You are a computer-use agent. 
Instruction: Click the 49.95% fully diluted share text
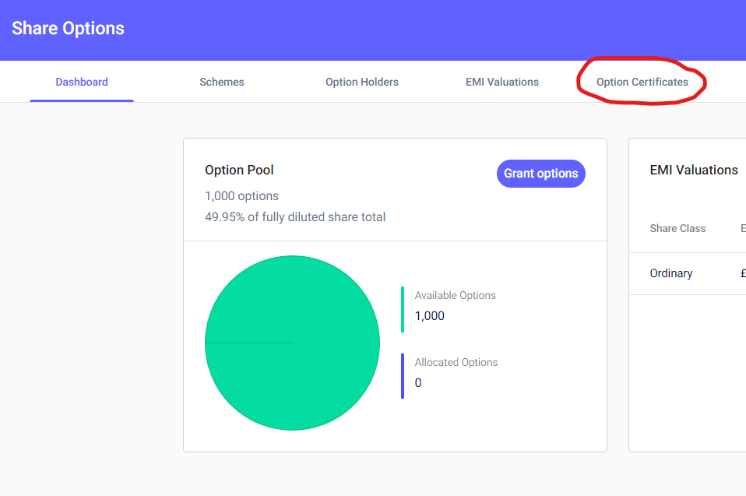(x=295, y=217)
